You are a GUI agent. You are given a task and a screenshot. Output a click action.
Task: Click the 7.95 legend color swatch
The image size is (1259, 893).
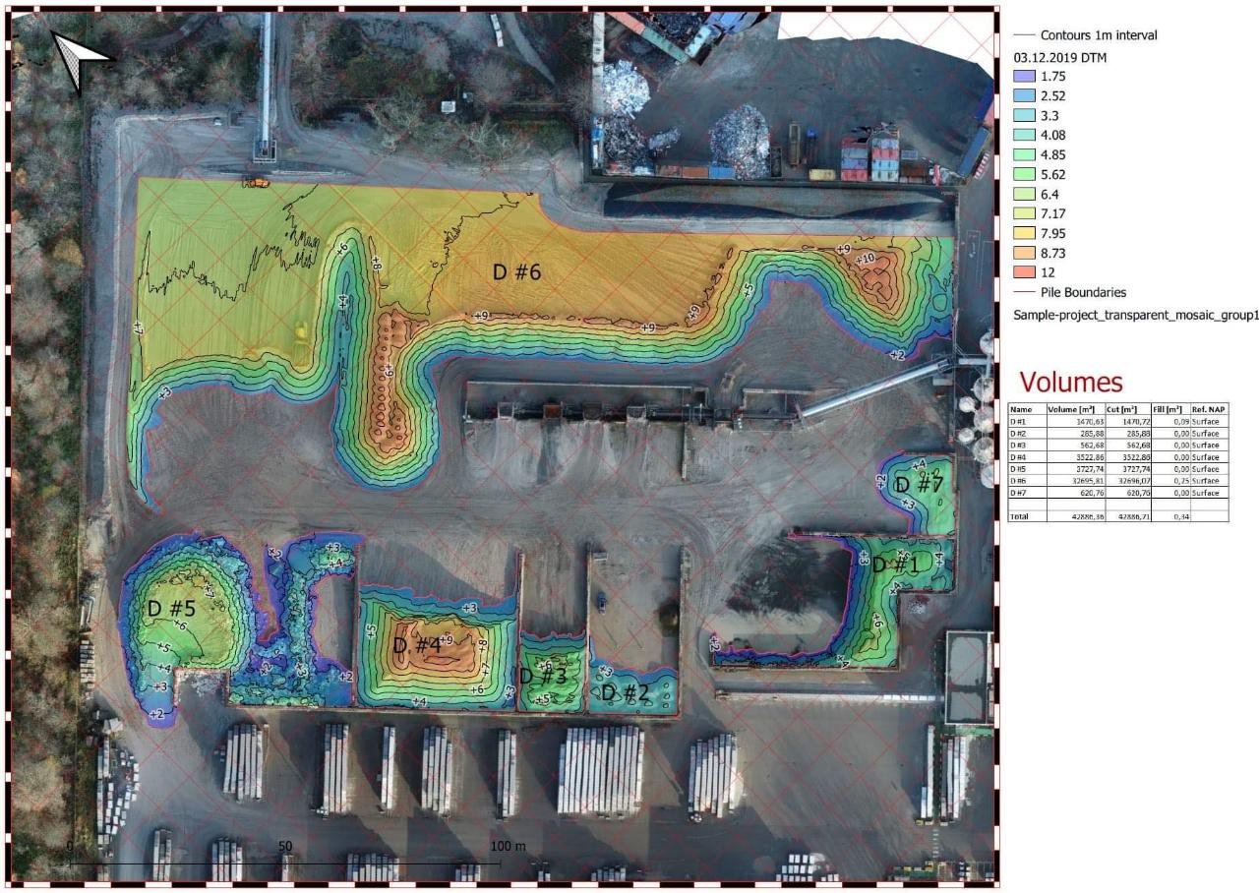coord(1025,233)
